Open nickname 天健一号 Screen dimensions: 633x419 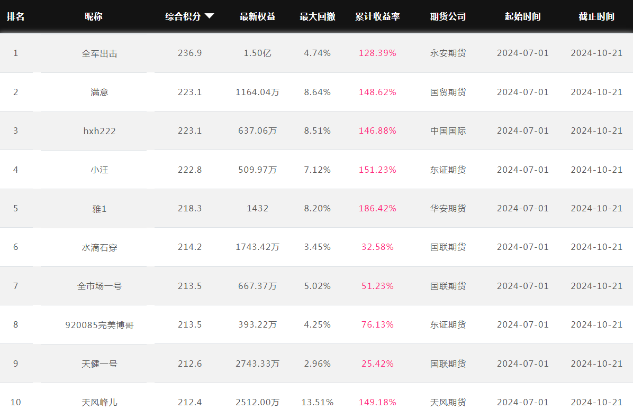[x=100, y=364]
